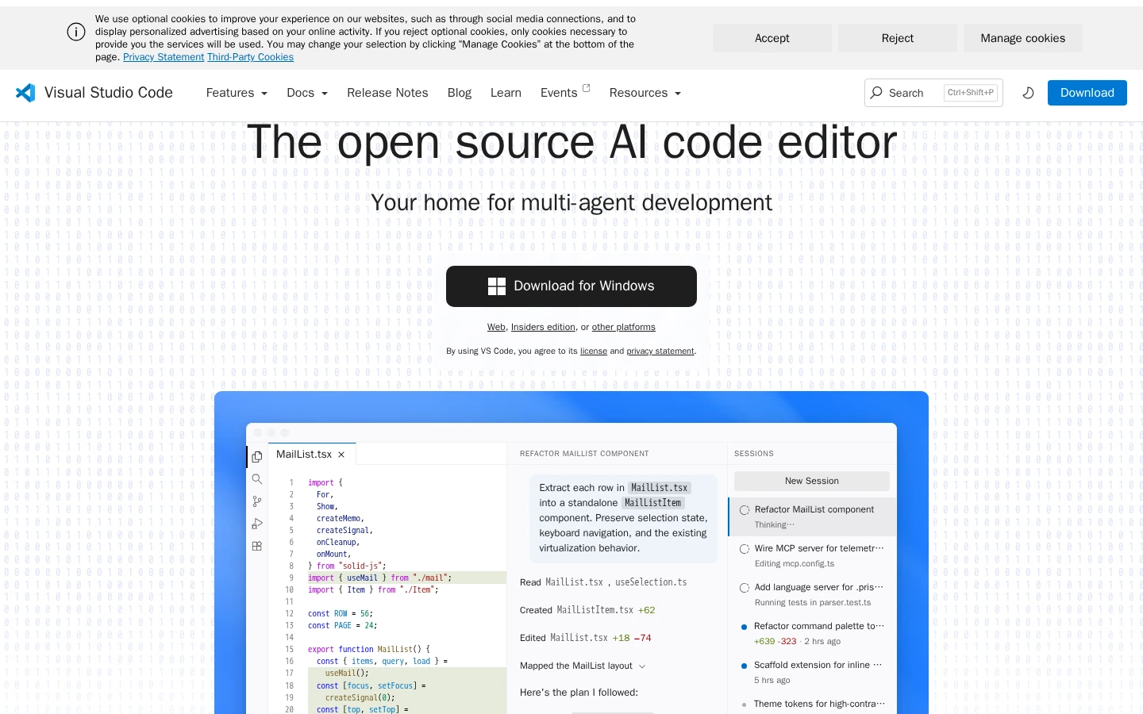Toggle the dark theme moon icon
1143x714 pixels.
click(1028, 93)
